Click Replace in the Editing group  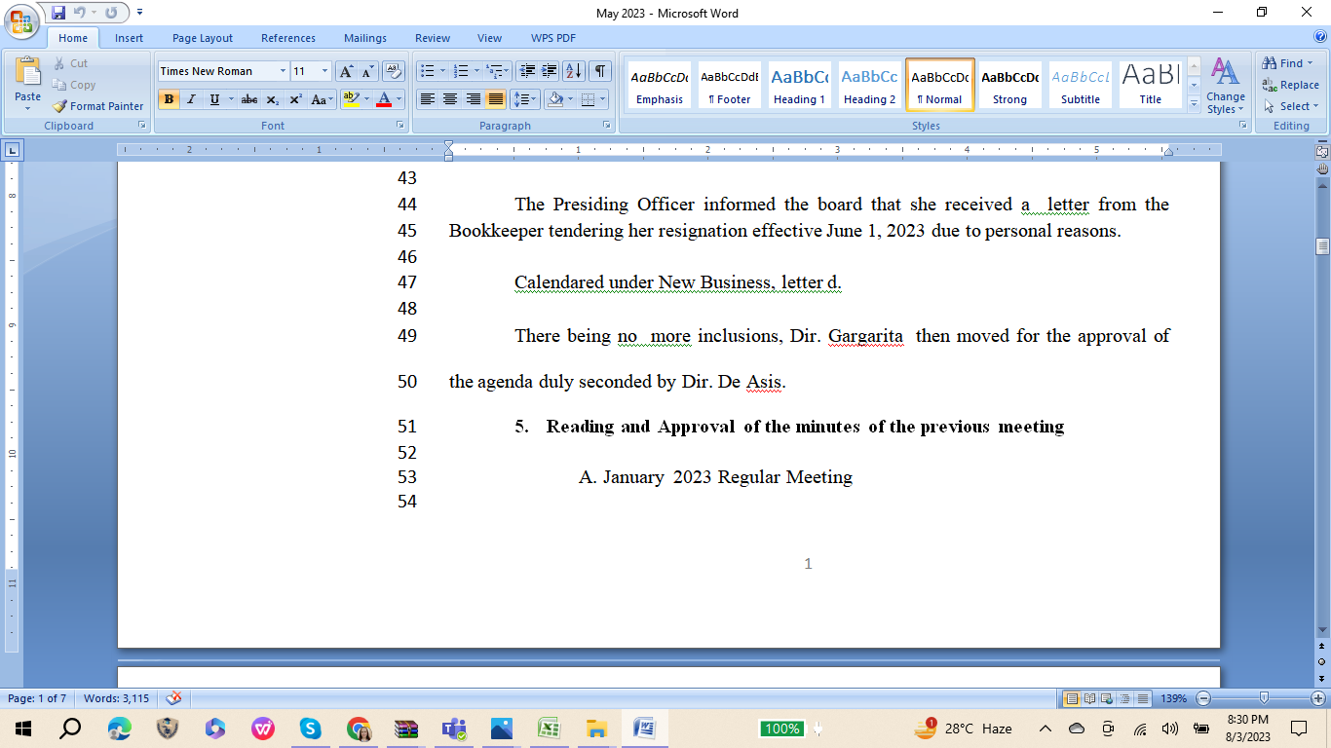pyautogui.click(x=1290, y=85)
